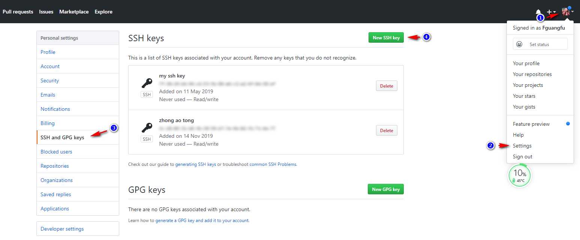Open Marketplace in the top navigation

(x=74, y=12)
